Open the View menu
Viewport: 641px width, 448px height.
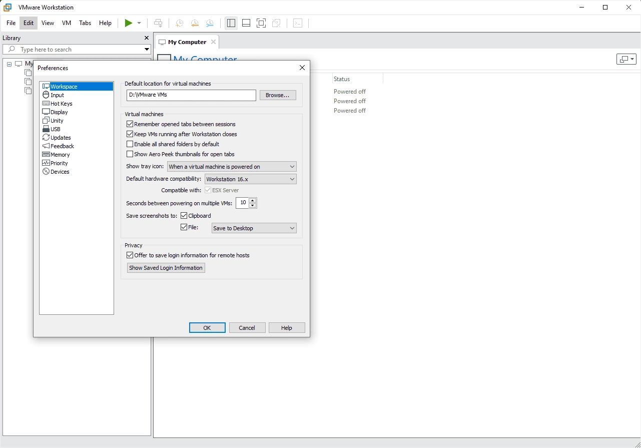click(x=48, y=23)
